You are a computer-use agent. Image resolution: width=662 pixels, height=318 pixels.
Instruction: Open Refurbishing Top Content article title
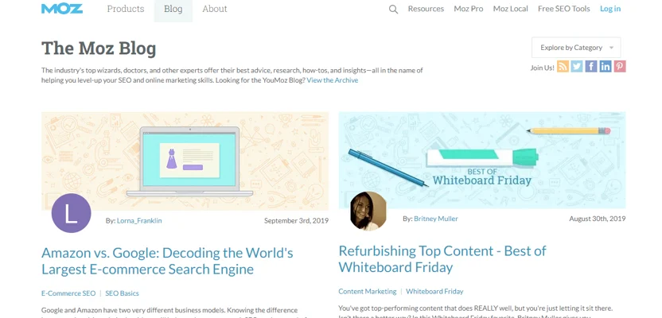(442, 259)
